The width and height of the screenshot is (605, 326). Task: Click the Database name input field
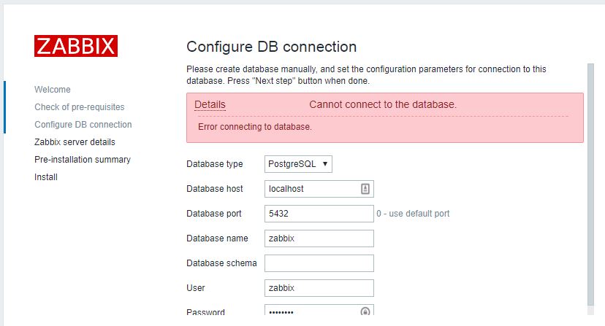[319, 238]
